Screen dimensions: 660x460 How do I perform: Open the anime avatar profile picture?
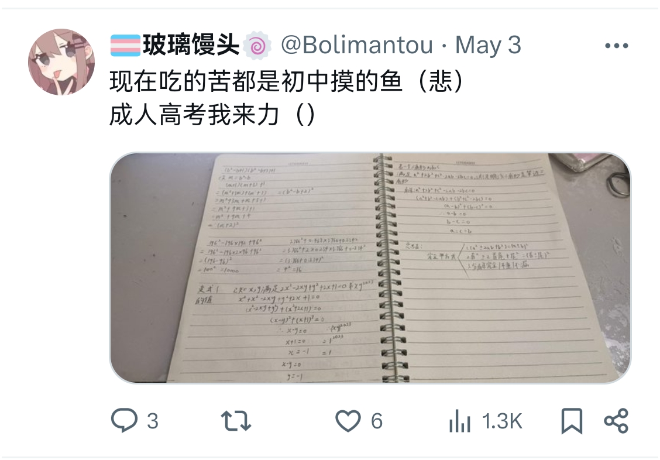[61, 62]
